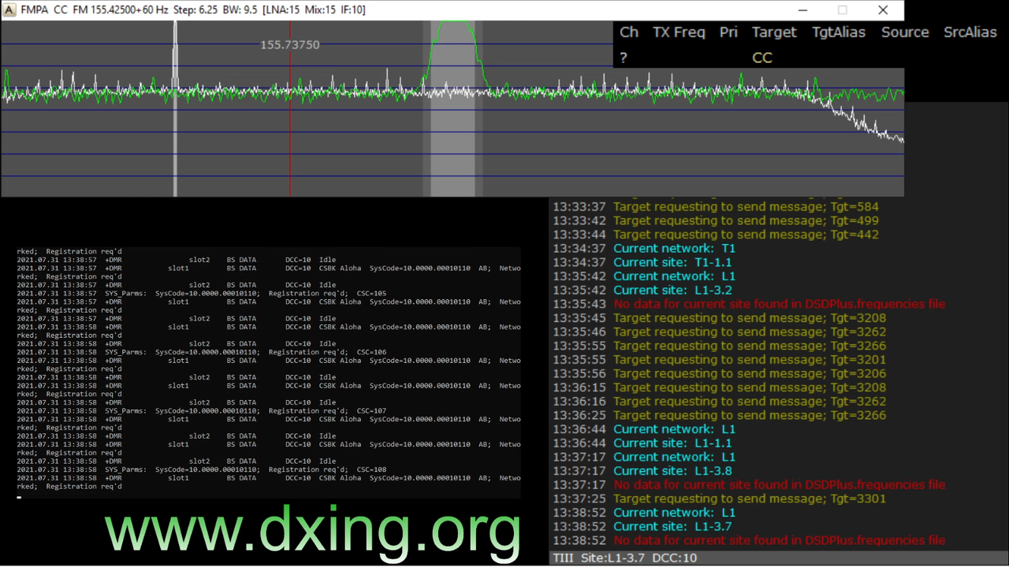
Task: Select the Target column header
Action: 774,32
